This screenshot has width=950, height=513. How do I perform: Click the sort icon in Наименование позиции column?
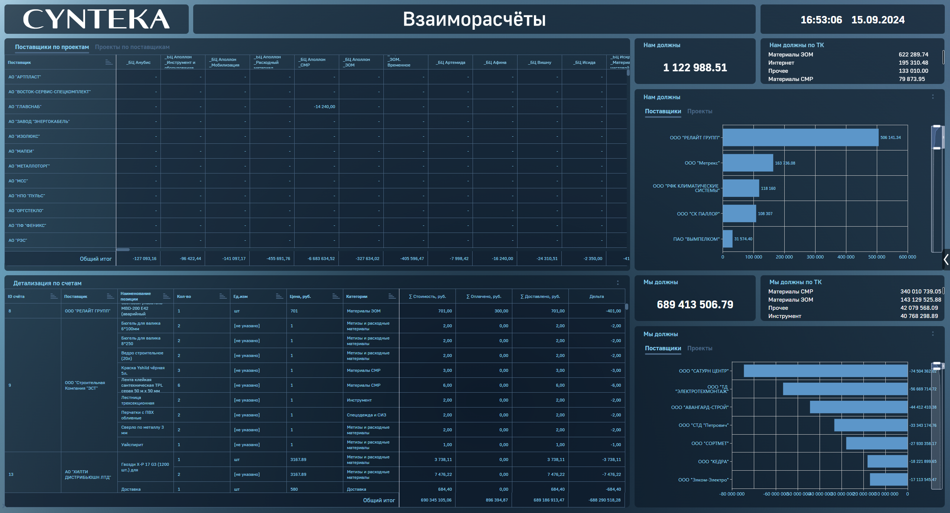coord(166,296)
